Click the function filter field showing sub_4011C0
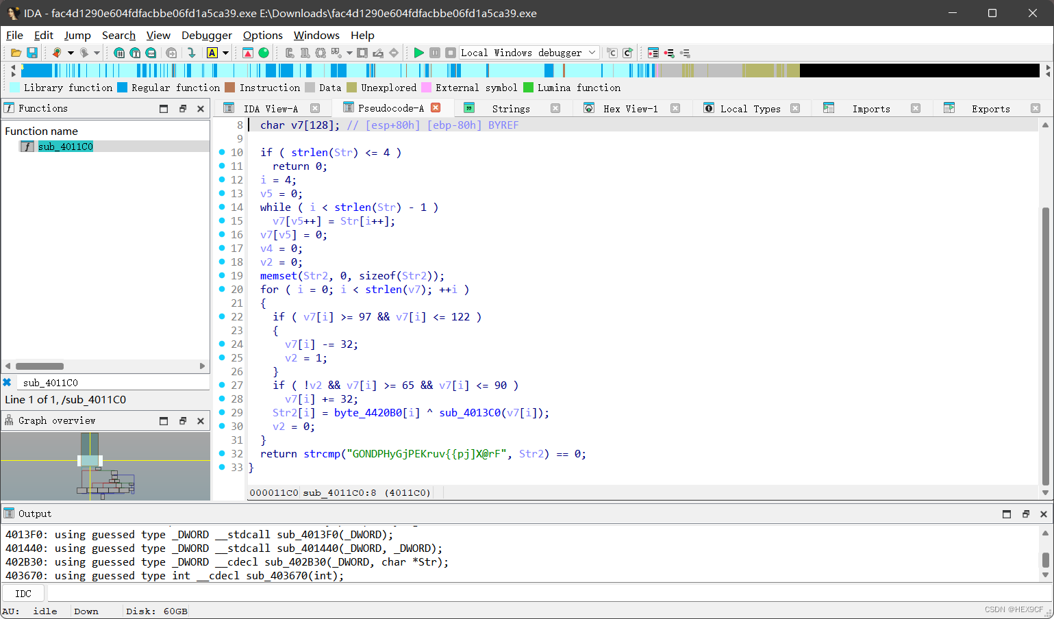 click(113, 382)
